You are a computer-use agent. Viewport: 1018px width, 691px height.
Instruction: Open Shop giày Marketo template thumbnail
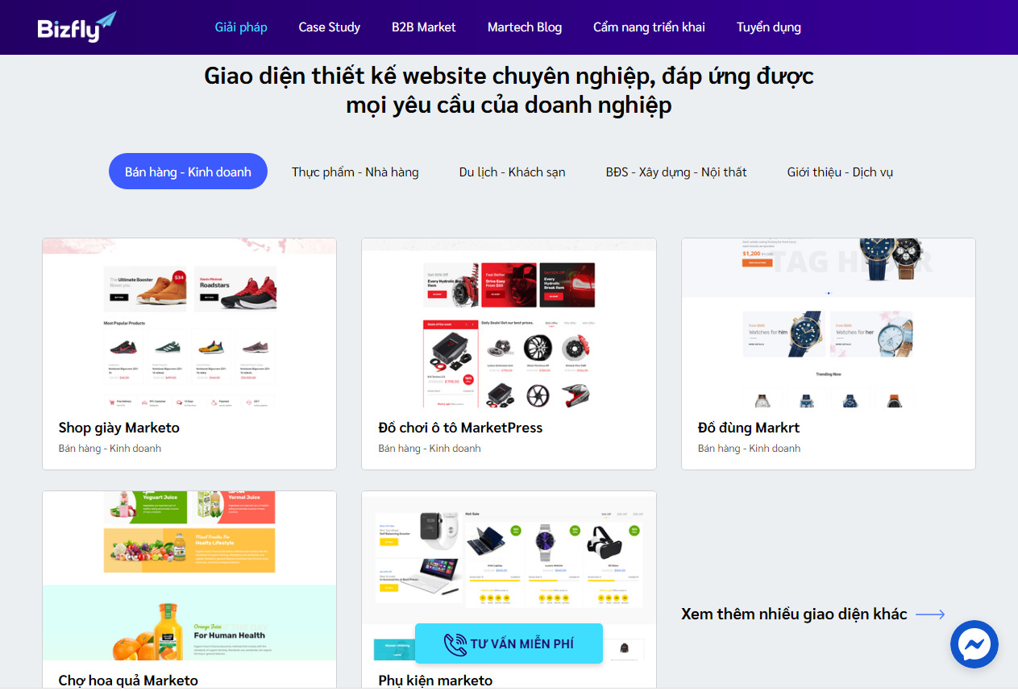(189, 323)
